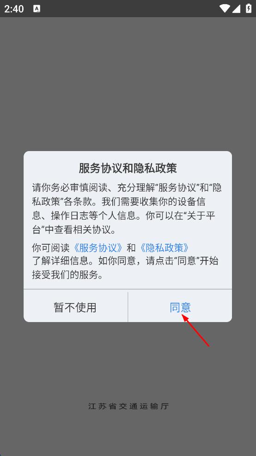Click the dialog title 服务协议和隐私政策
This screenshot has width=256, height=456.
[x=128, y=168]
